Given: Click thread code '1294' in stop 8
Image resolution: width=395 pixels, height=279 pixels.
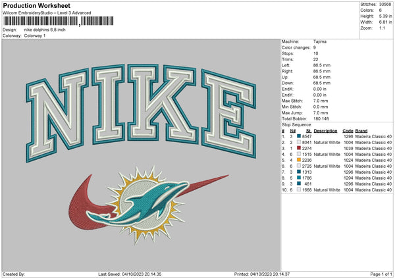Looking at the screenshot, I should [x=348, y=178].
